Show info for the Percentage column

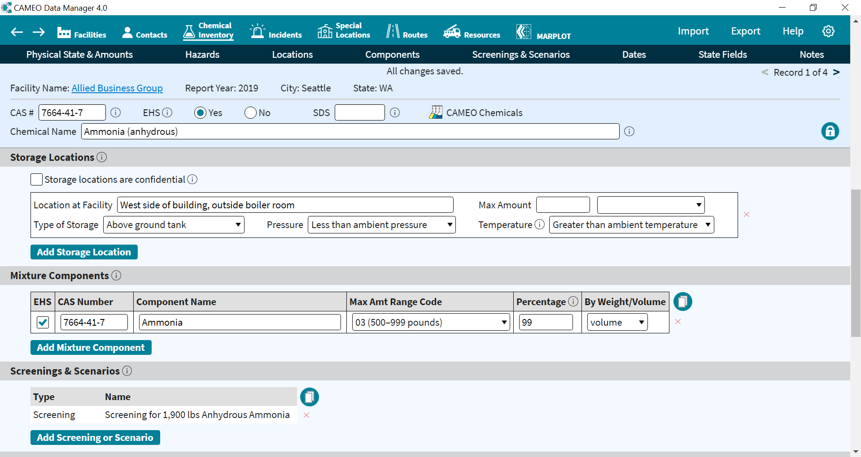573,301
